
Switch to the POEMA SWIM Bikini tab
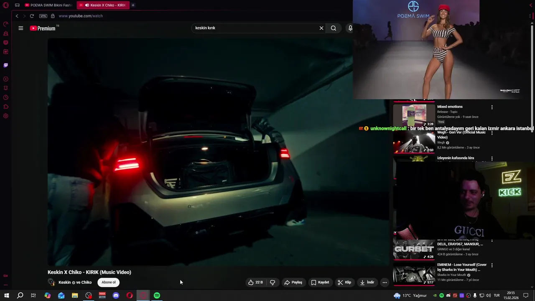tap(48, 5)
